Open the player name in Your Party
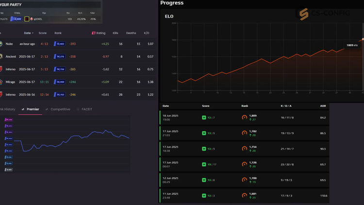This screenshot has width=364, height=205. (38, 19)
